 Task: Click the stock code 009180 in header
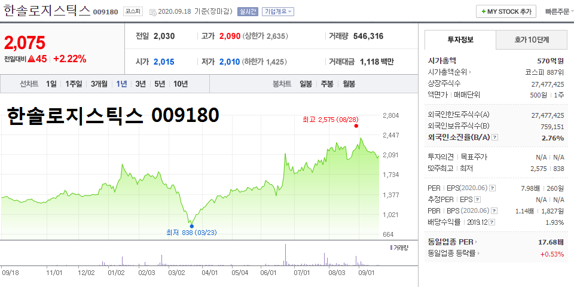[x=106, y=12]
